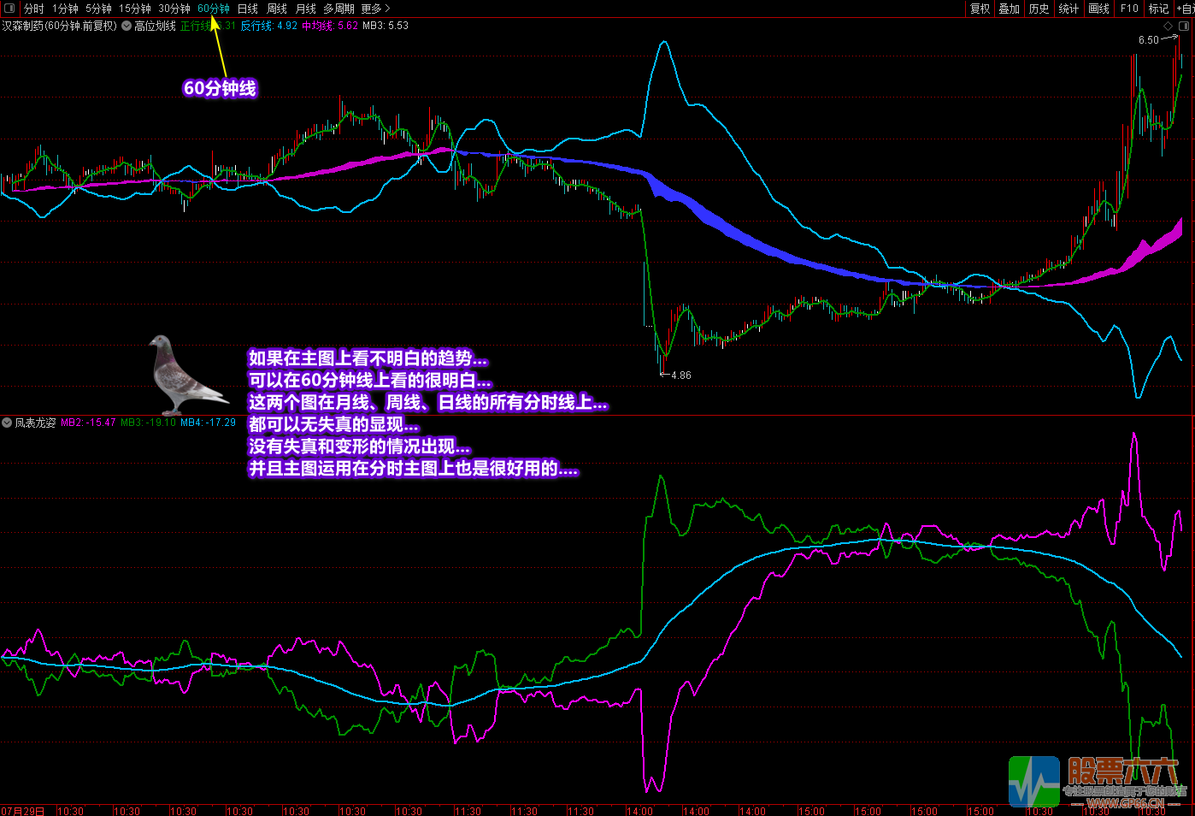This screenshot has width=1195, height=816.
Task: Toggle the left panel icon in top-left corner
Action: (9, 9)
